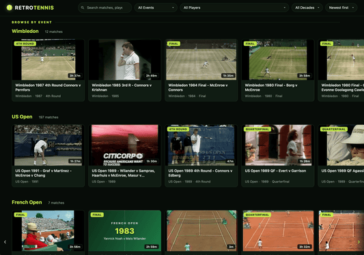Click the 4TH ROUND badge on Wimbledon 1987
Image resolution: width=364 pixels, height=255 pixels.
(25, 44)
